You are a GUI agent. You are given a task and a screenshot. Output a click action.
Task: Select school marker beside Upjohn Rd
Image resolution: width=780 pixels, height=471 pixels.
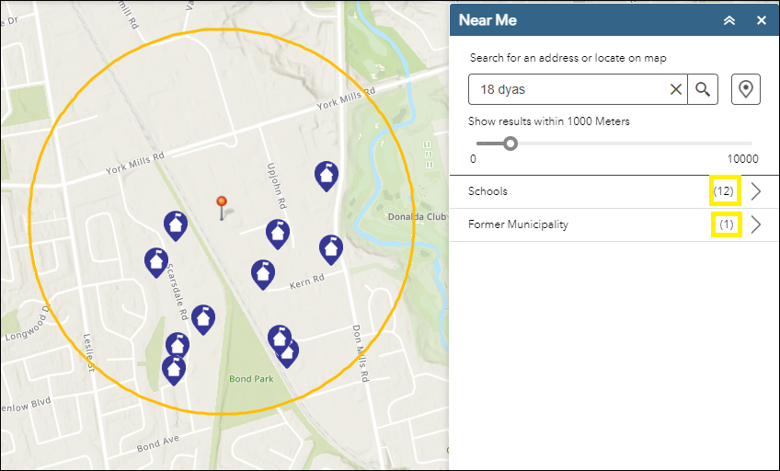tap(278, 235)
